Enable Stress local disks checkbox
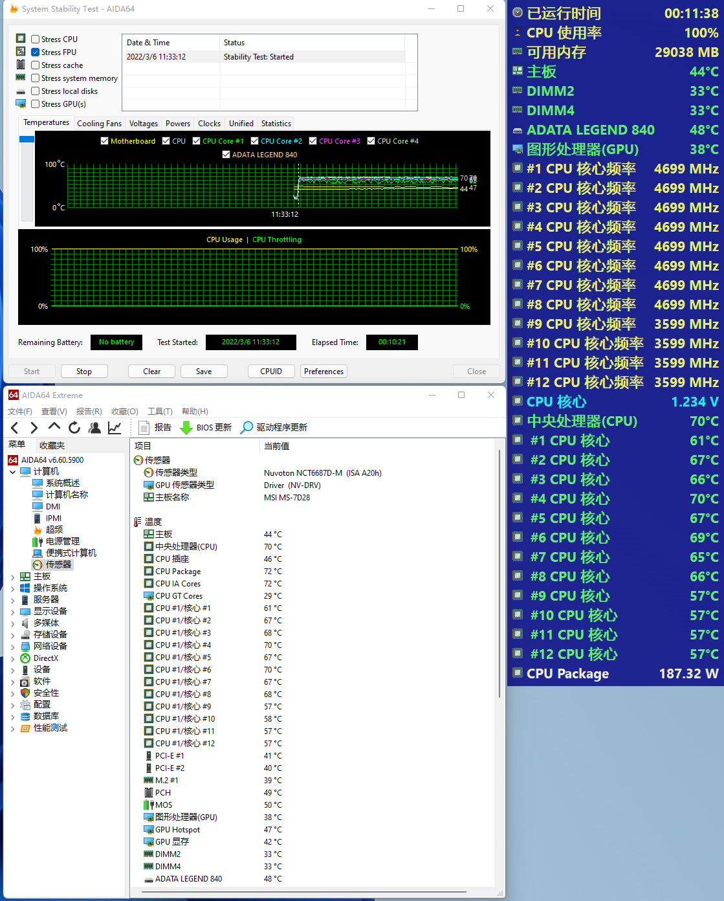Screen dimensions: 724x901 click(36, 91)
